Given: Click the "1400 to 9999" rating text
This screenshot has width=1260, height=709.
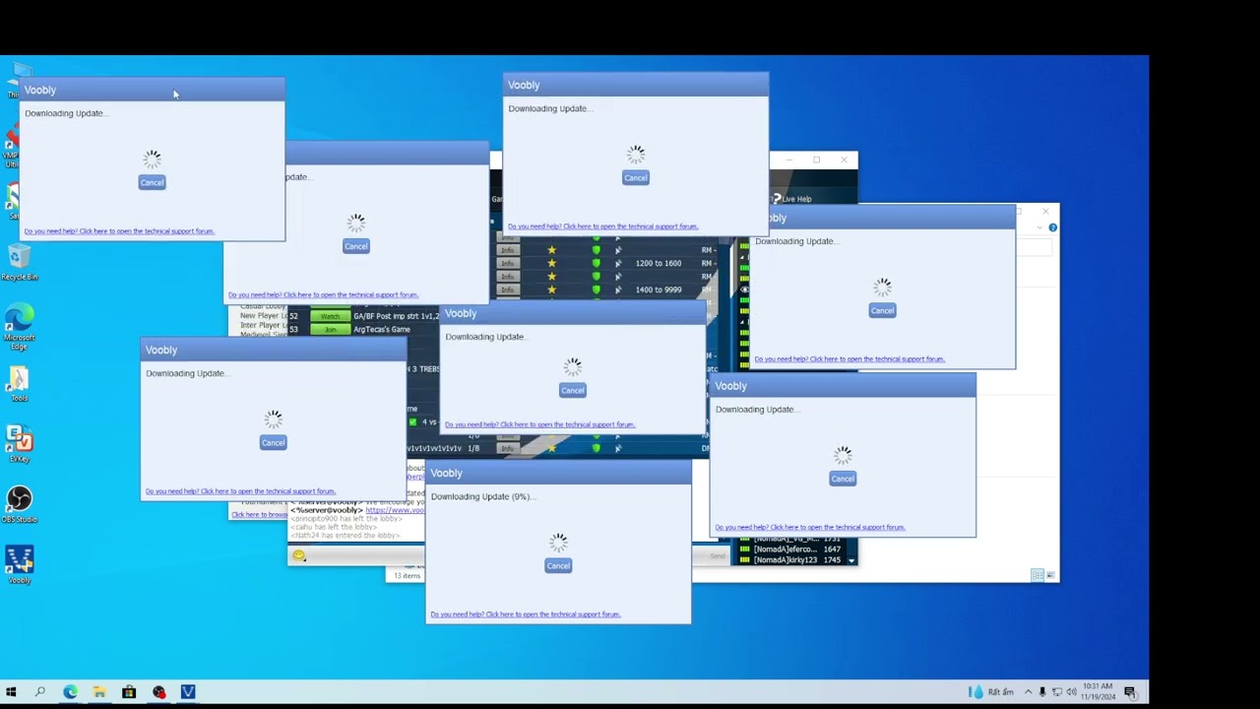Looking at the screenshot, I should 659,290.
